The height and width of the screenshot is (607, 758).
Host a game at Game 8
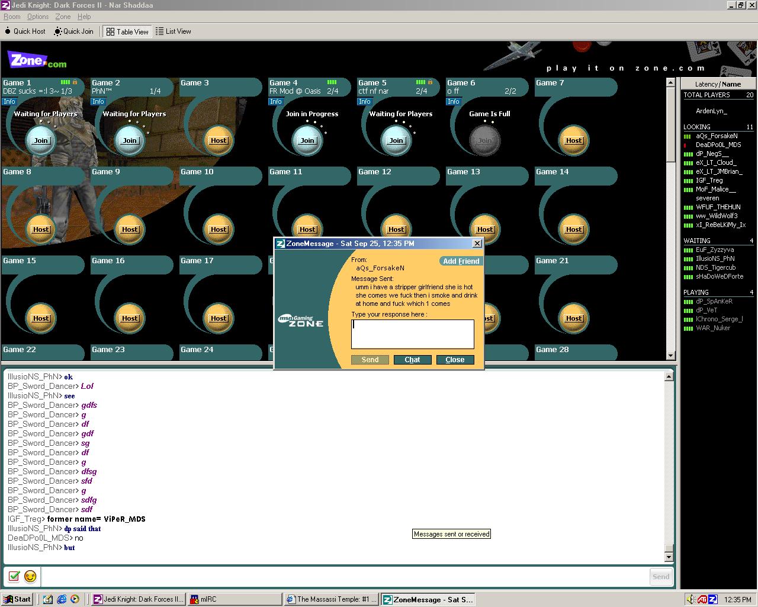point(41,229)
